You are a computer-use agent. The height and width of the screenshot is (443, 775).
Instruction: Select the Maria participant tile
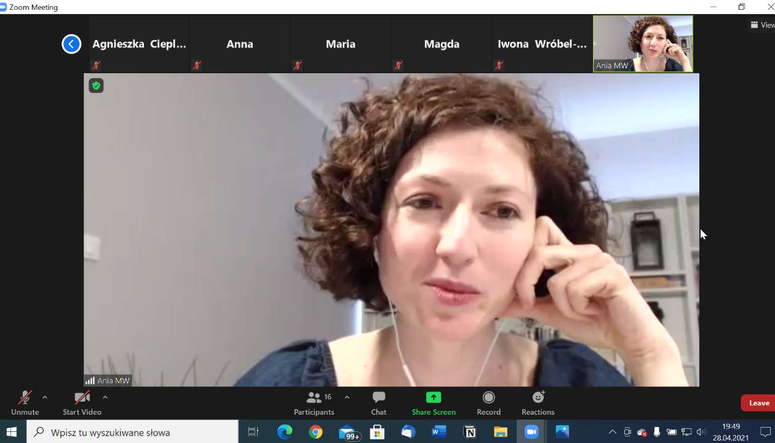click(341, 44)
